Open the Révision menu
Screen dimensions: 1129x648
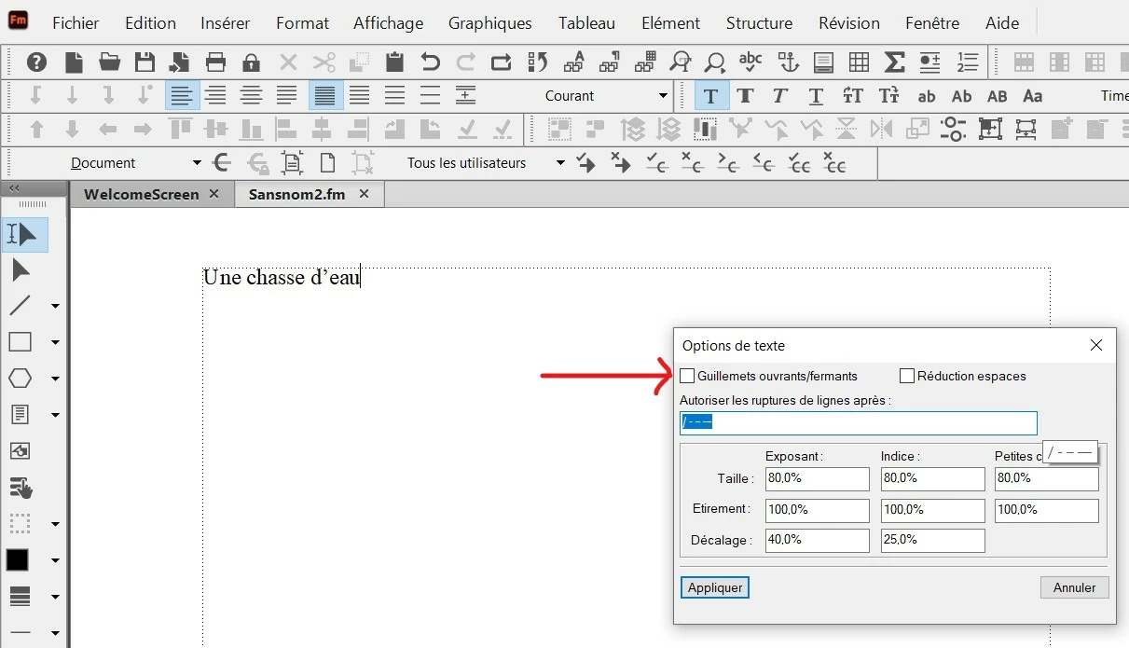coord(849,22)
